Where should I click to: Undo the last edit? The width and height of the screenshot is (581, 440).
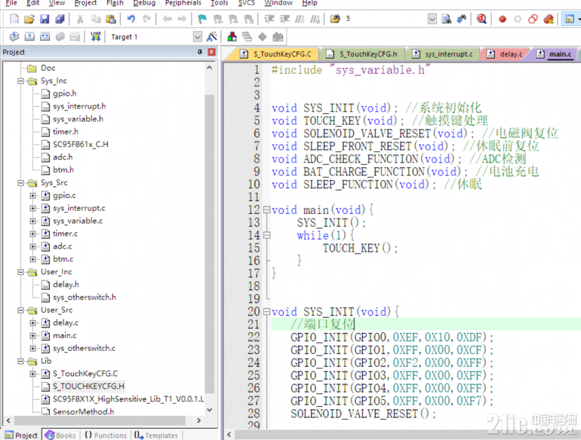pos(131,19)
